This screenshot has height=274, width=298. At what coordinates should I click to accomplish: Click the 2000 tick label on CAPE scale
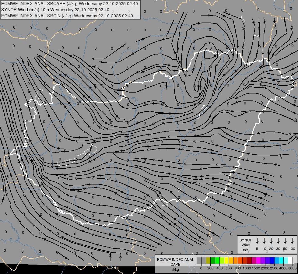tap(265, 268)
